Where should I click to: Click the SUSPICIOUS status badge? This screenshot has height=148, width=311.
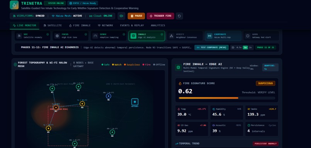[265, 83]
